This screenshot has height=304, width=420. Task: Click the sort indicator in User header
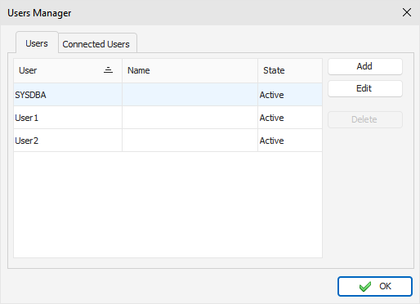point(108,70)
